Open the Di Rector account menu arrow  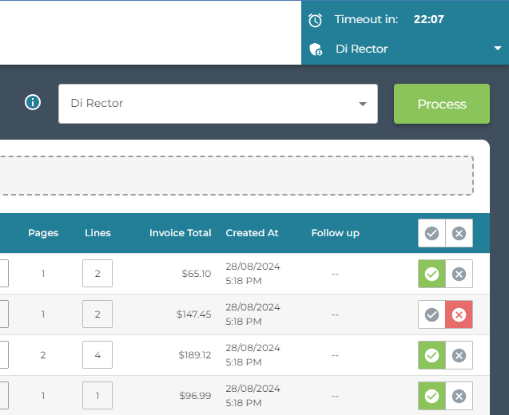pos(497,49)
